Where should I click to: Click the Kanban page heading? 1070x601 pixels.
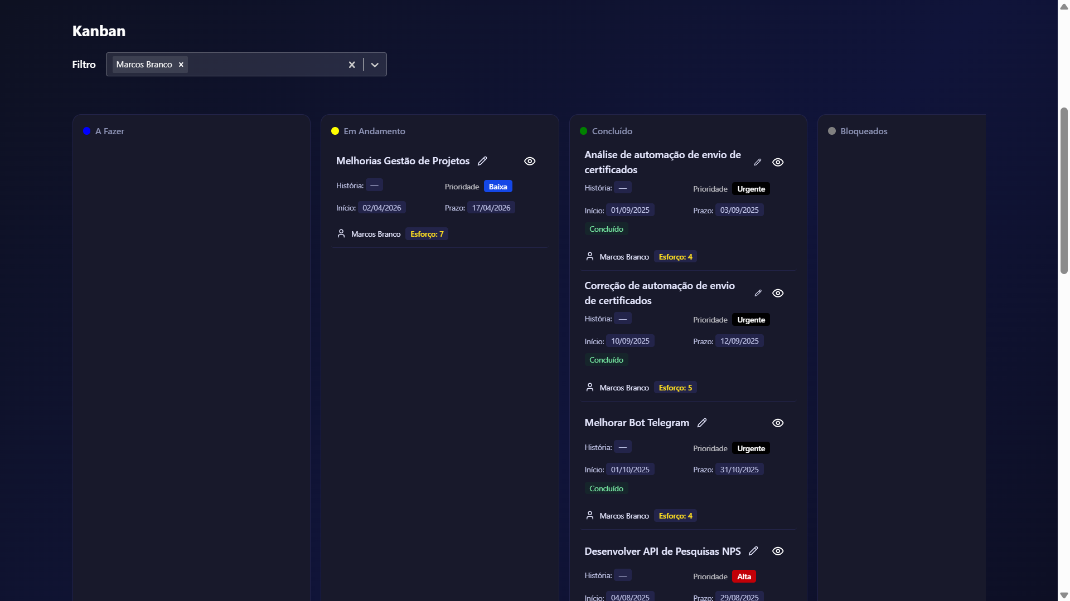coord(99,31)
